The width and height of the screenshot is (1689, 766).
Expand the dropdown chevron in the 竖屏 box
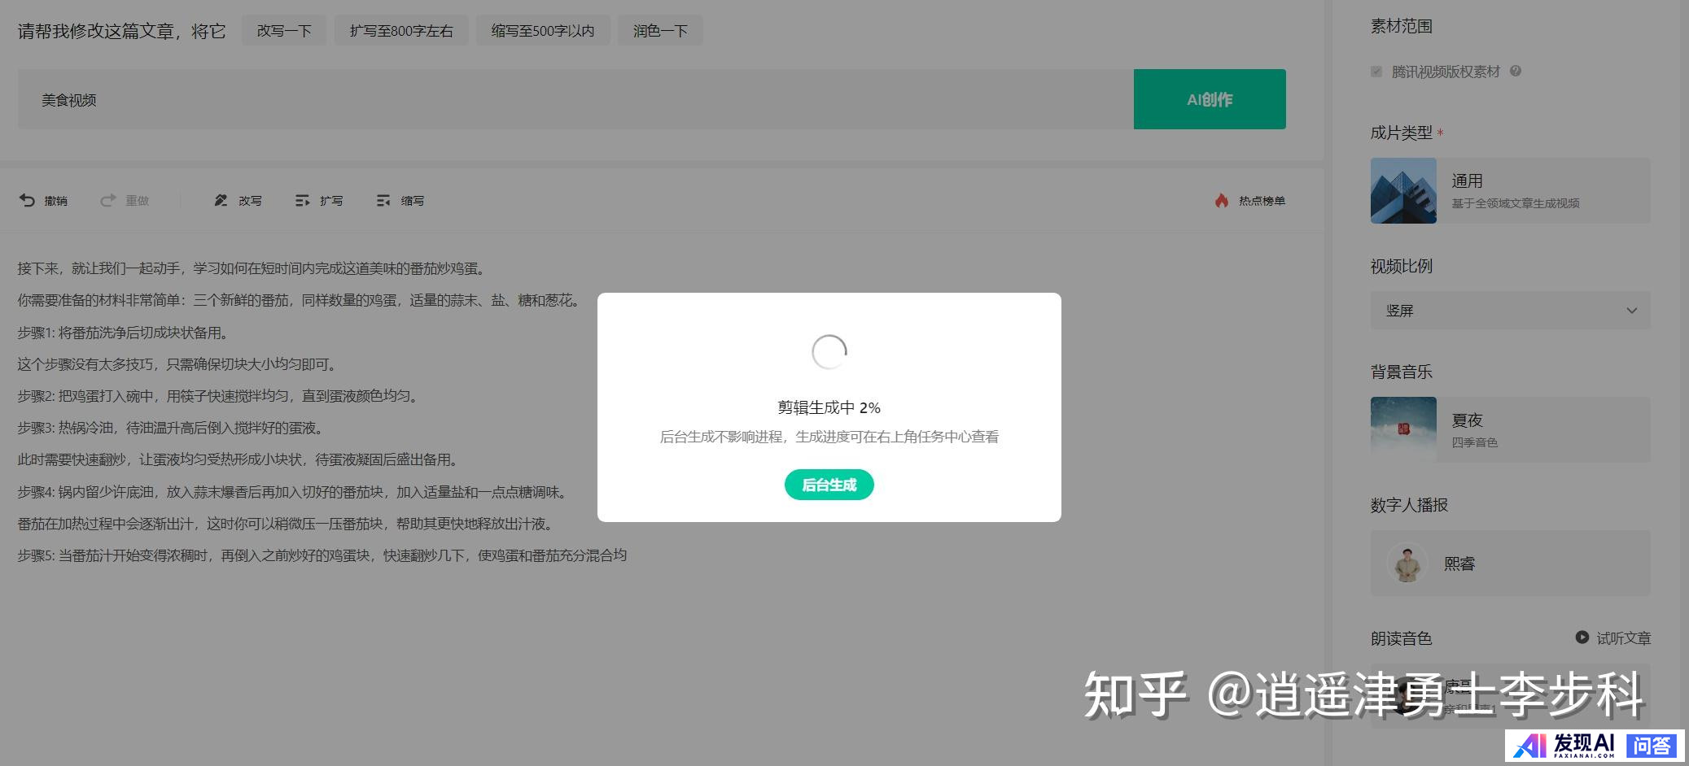pyautogui.click(x=1631, y=311)
